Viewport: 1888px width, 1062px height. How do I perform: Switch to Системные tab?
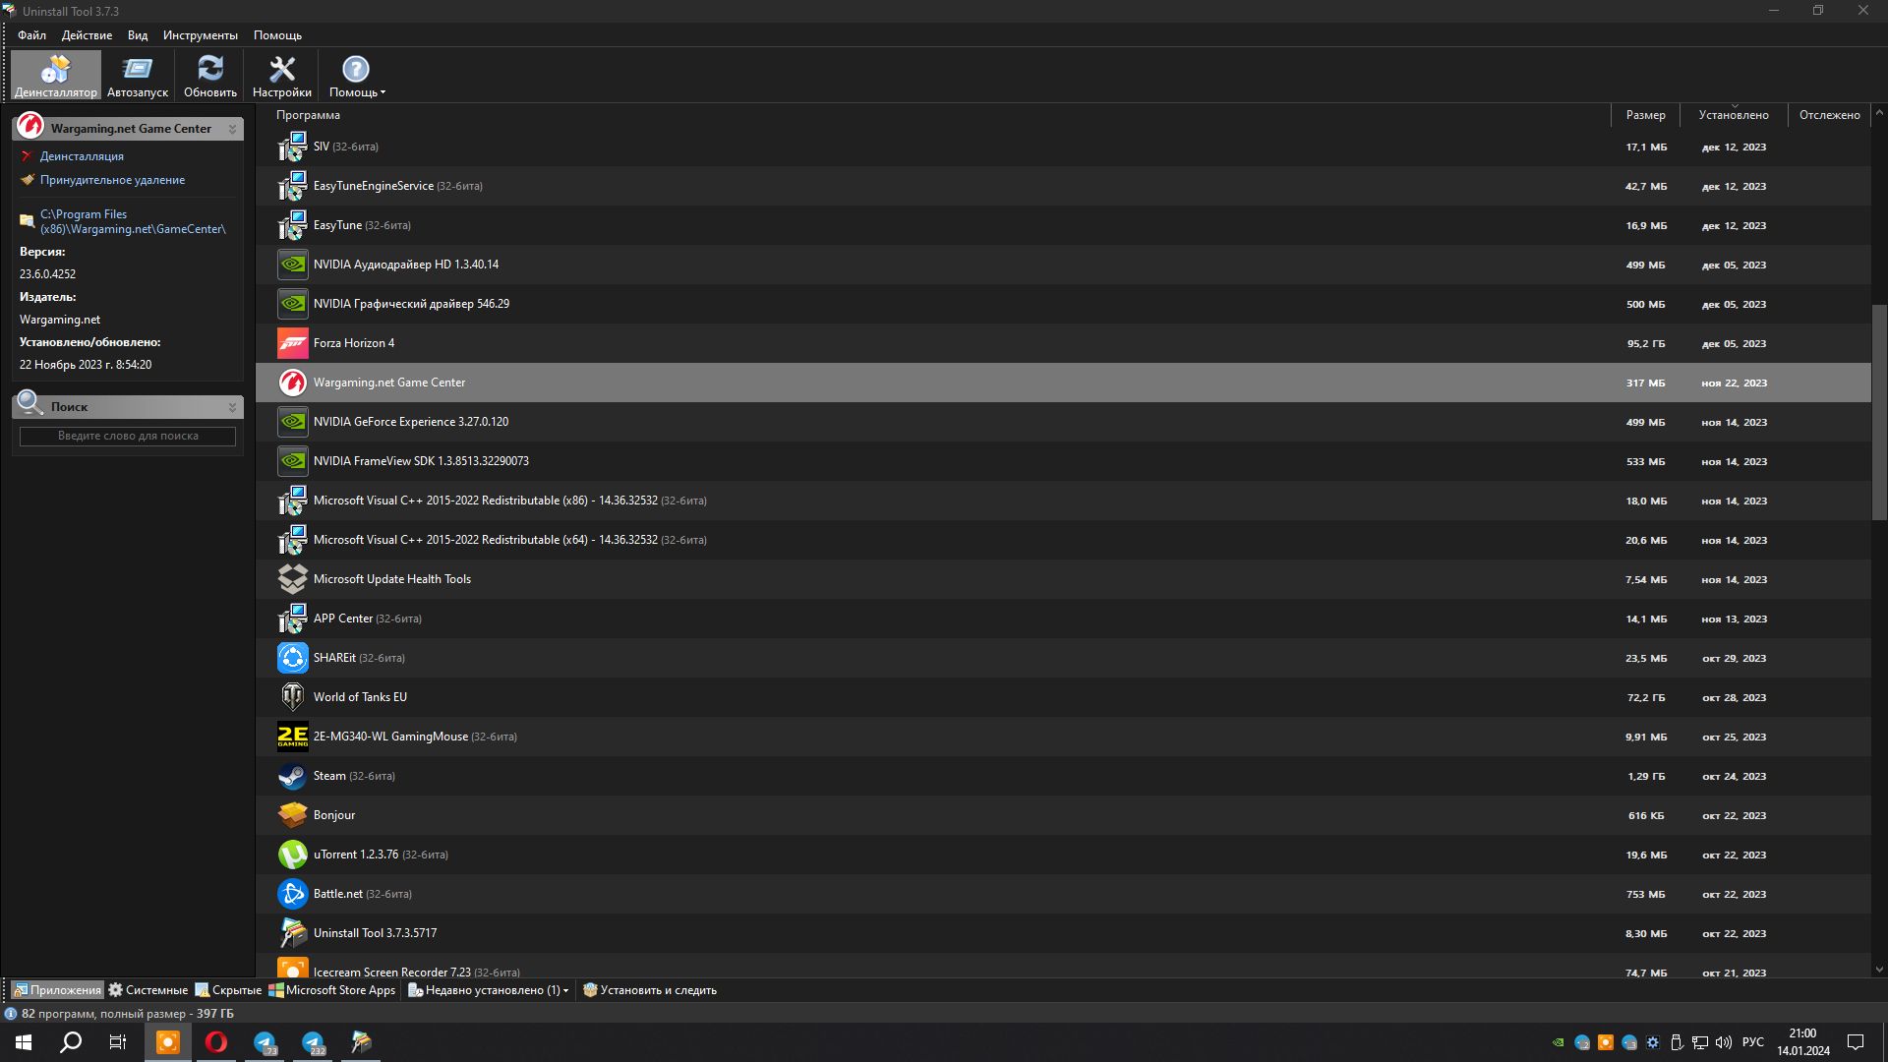(148, 990)
